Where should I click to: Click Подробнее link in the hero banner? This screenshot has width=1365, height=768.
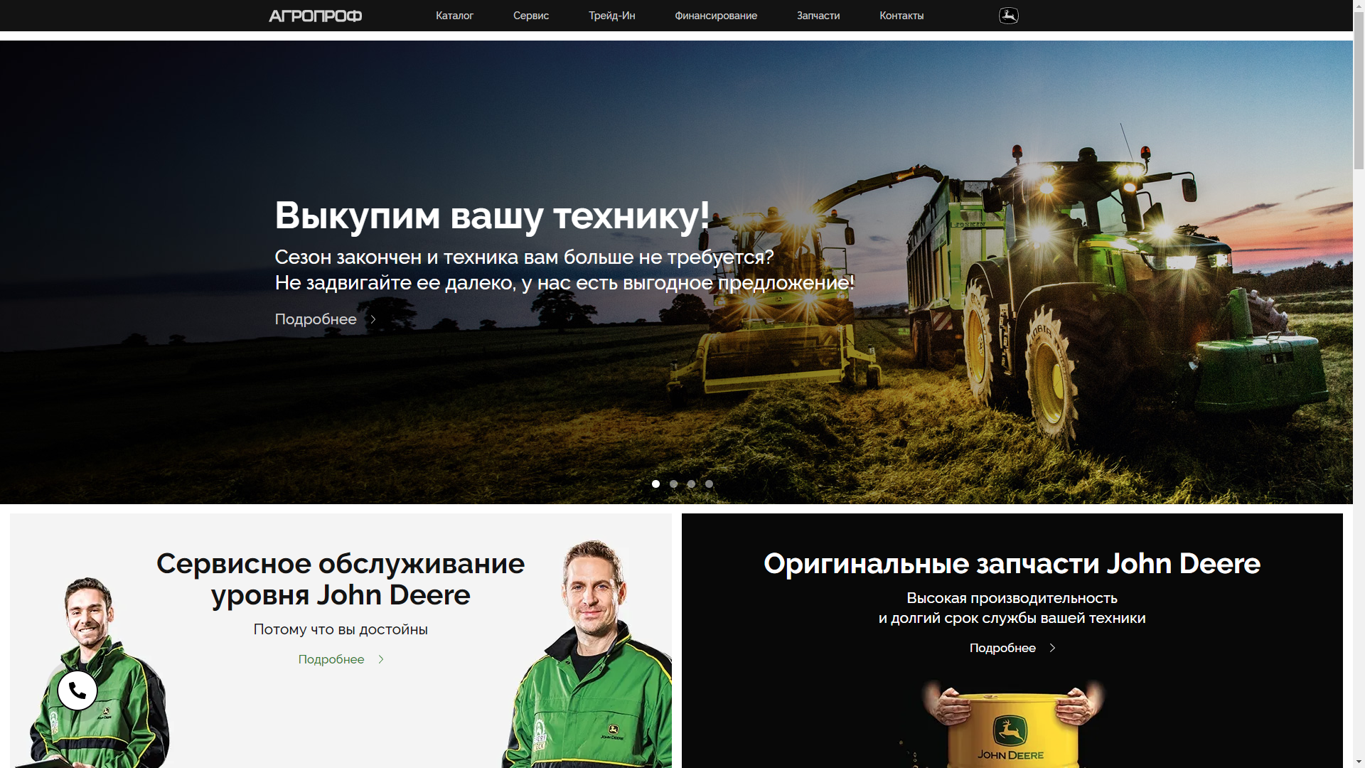click(316, 319)
